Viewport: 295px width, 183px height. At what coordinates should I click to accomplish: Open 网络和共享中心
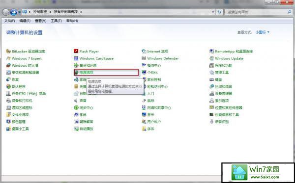(156, 108)
